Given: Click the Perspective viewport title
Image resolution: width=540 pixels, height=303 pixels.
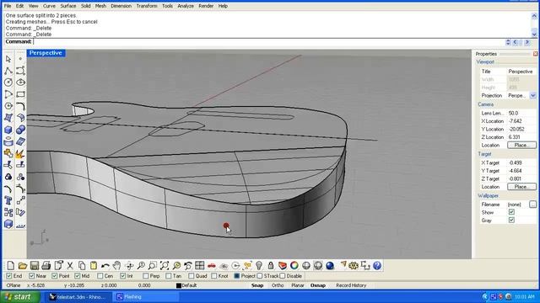Looking at the screenshot, I should pyautogui.click(x=46, y=53).
